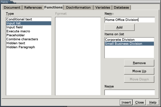Select the DocInformation tab
This screenshot has width=161, height=107.
pos(78,8)
